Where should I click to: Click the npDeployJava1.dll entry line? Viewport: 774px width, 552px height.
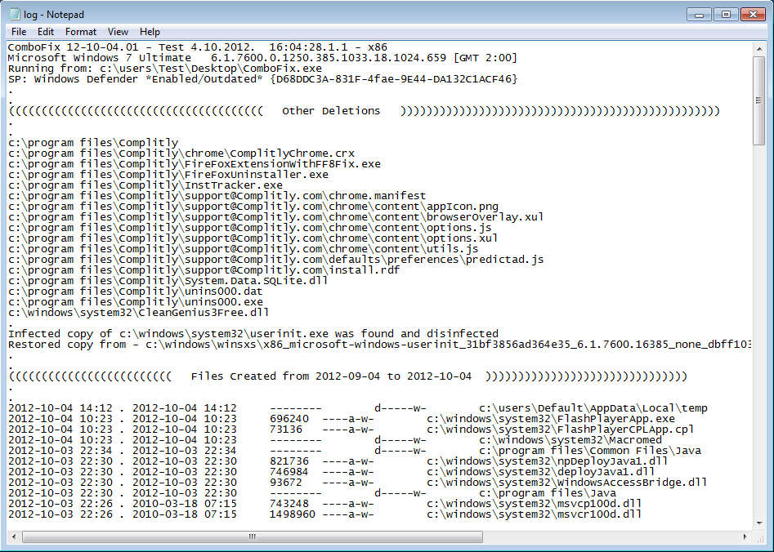coord(338,461)
